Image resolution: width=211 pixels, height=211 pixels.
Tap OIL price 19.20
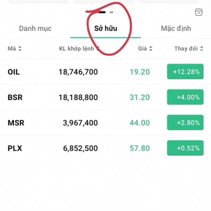tap(140, 72)
